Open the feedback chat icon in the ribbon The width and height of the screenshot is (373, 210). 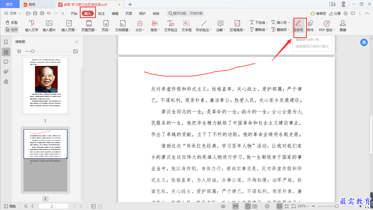pyautogui.click(x=353, y=13)
